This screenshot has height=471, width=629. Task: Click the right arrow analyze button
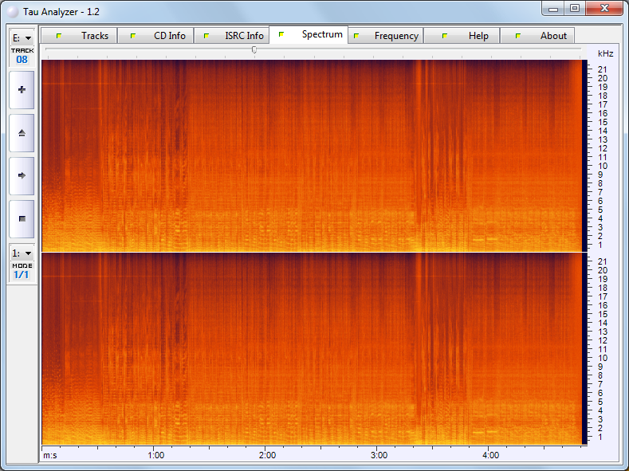[22, 175]
